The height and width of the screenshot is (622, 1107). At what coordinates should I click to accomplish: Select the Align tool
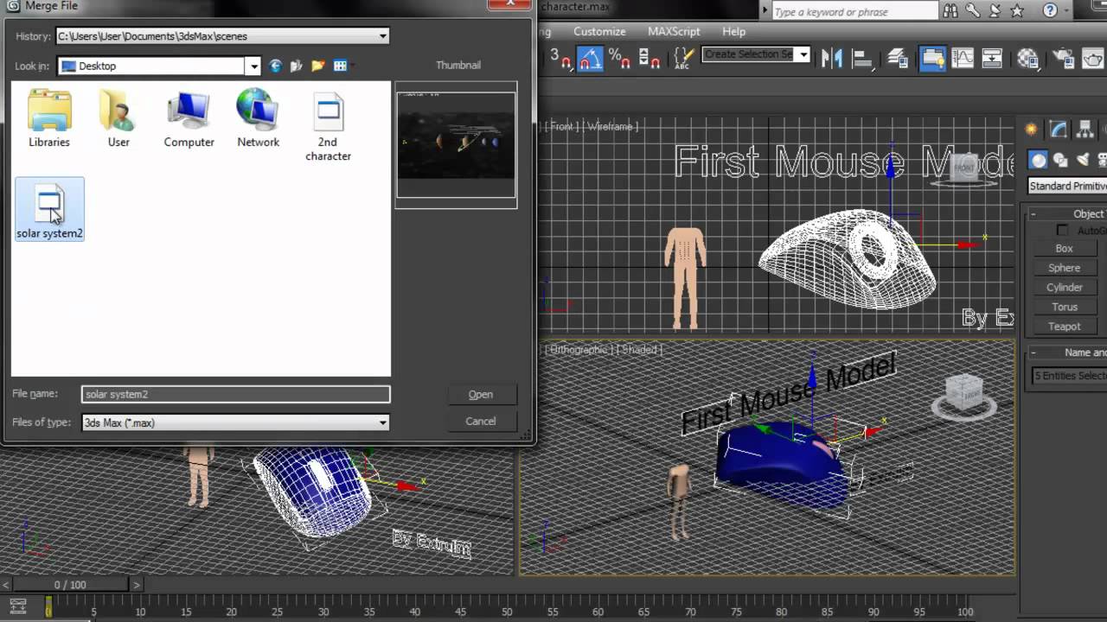click(x=862, y=58)
